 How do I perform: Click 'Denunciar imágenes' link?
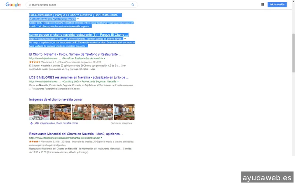pos(121,123)
